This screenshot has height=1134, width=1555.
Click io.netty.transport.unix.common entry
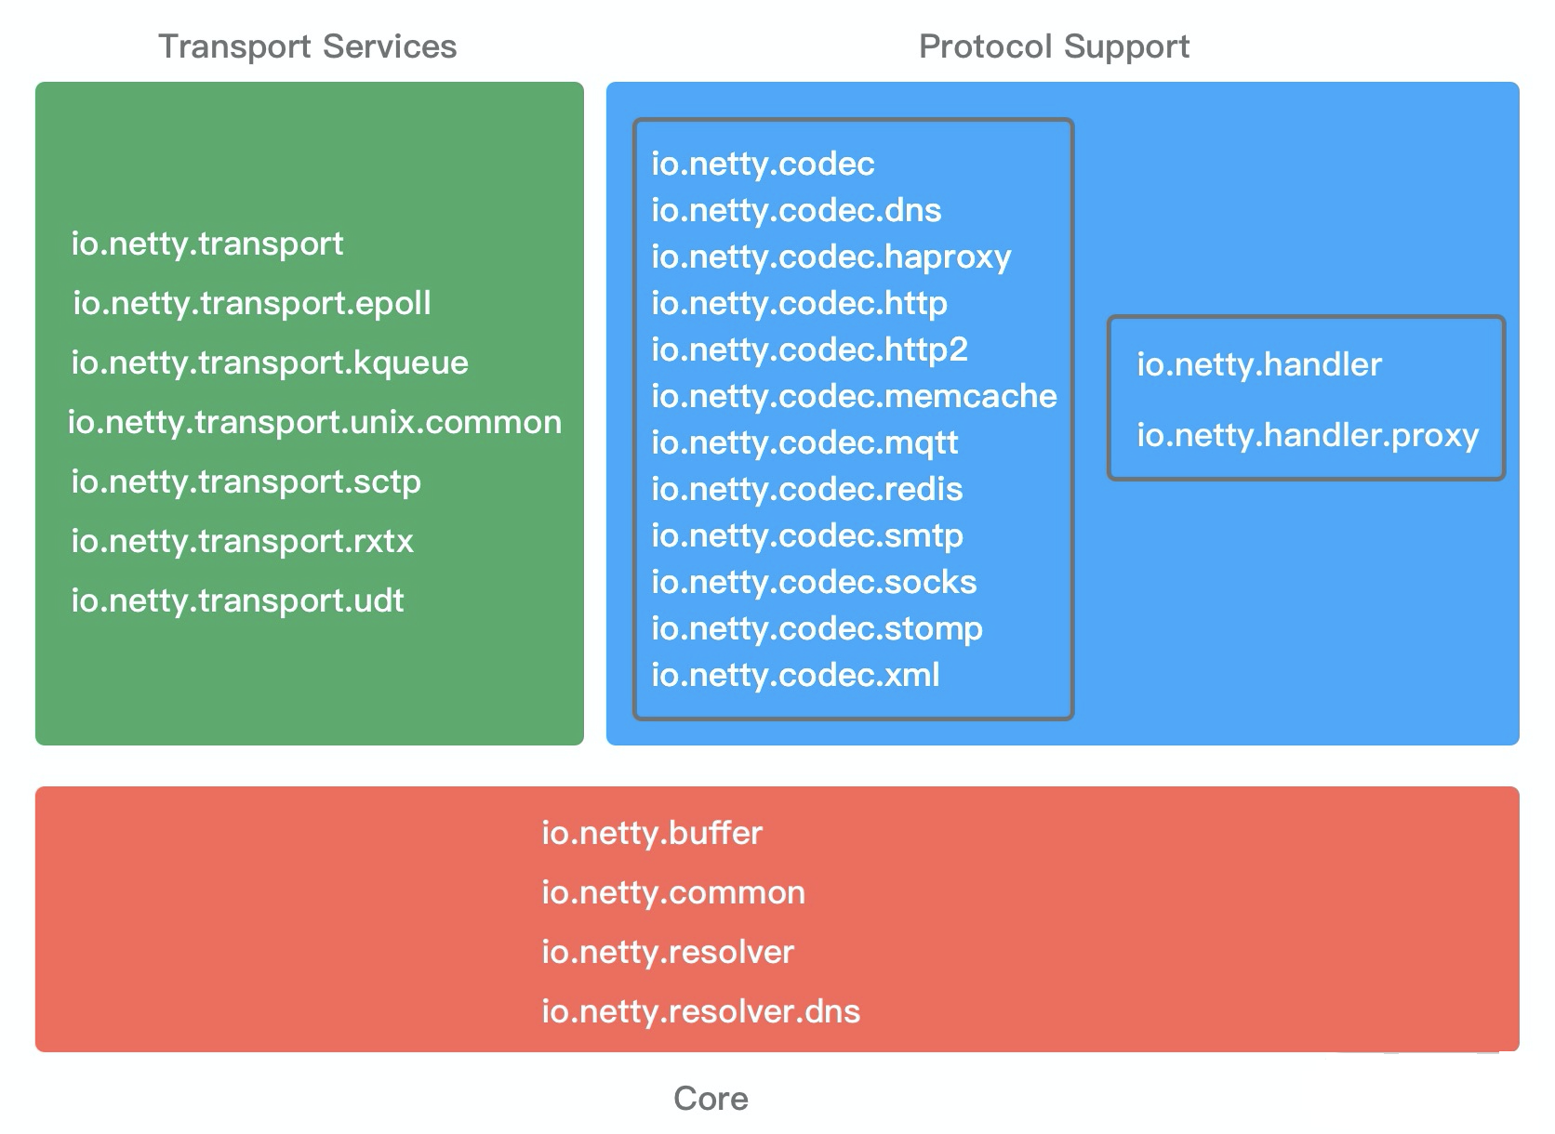314,423
